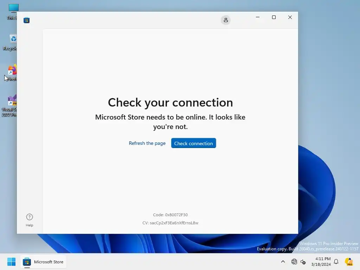
Task: Open the user account profile icon
Action: (226, 20)
